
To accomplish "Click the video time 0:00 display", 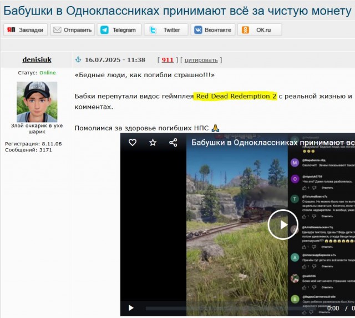I will pos(333,308).
